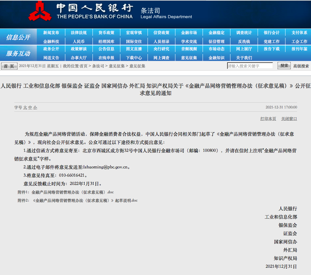Open the 意见征集 menu item in navigation
Viewport: 311px width, 275px height.
point(189,58)
